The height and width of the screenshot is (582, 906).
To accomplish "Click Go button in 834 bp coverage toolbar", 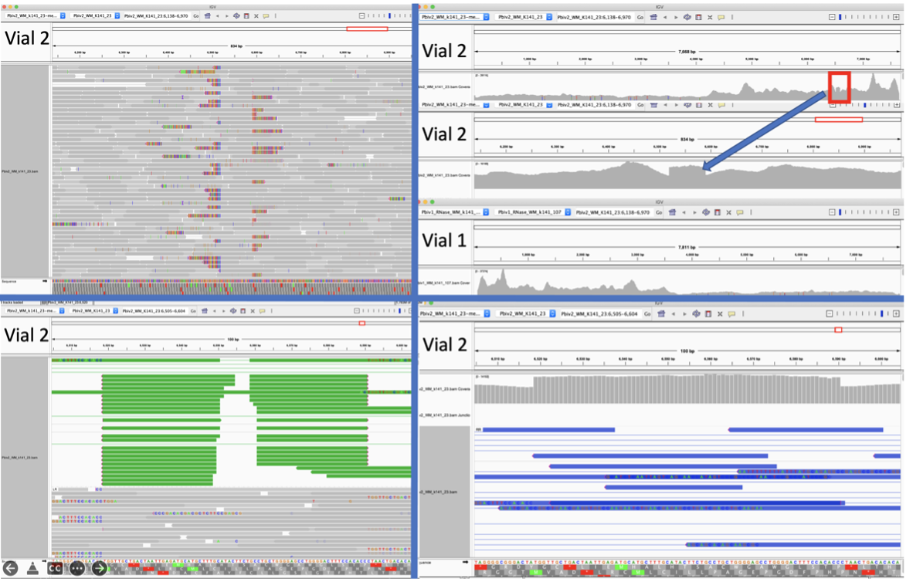I will (640, 105).
